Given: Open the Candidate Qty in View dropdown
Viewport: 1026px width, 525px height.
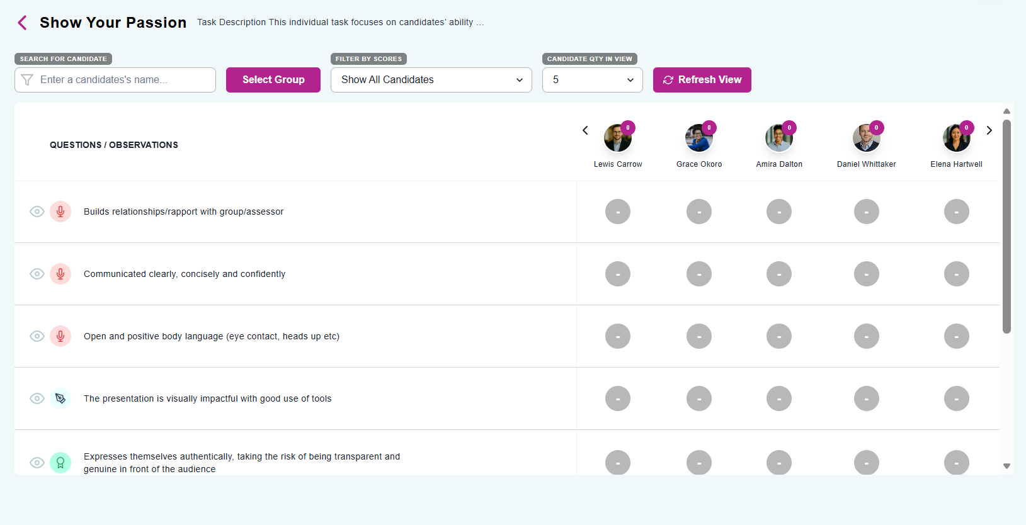Looking at the screenshot, I should [593, 80].
